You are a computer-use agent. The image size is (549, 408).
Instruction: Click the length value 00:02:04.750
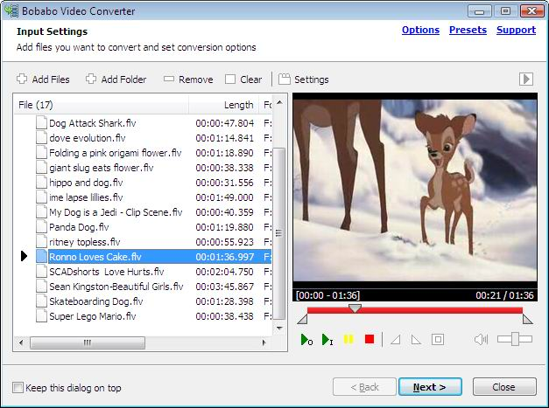click(x=224, y=272)
